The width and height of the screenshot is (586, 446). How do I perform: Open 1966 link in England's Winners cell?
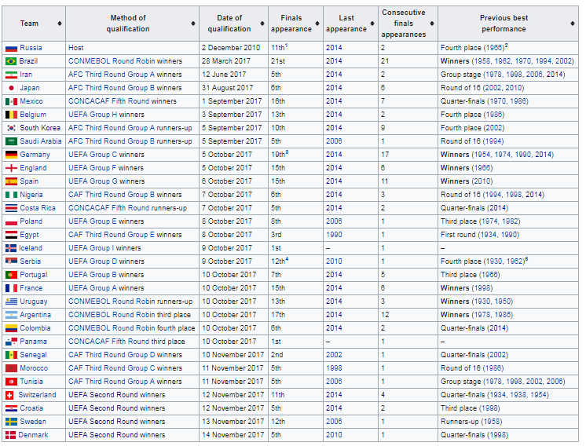[x=482, y=168]
